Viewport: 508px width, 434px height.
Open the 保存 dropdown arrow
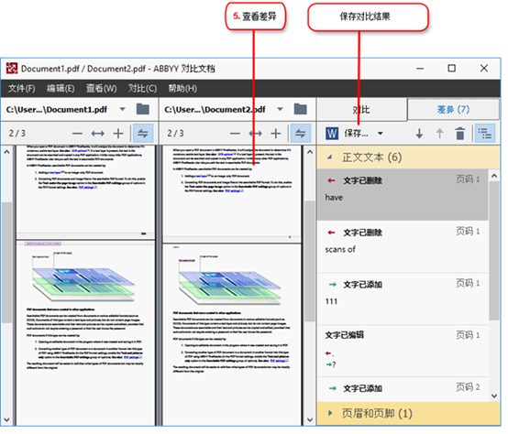click(381, 134)
